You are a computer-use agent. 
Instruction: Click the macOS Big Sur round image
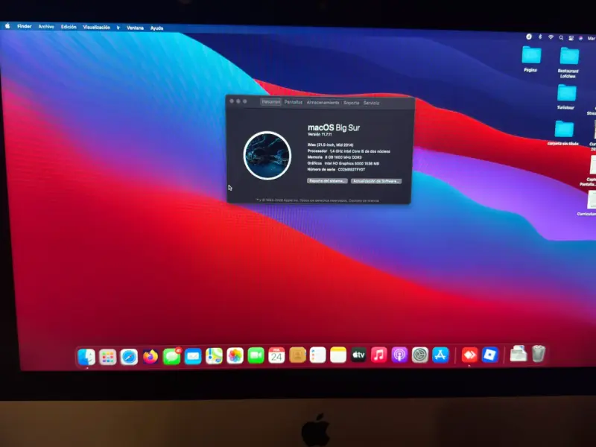point(267,156)
